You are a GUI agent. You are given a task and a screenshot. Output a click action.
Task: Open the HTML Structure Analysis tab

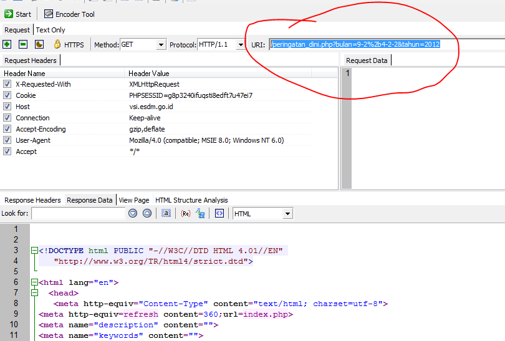(x=191, y=200)
